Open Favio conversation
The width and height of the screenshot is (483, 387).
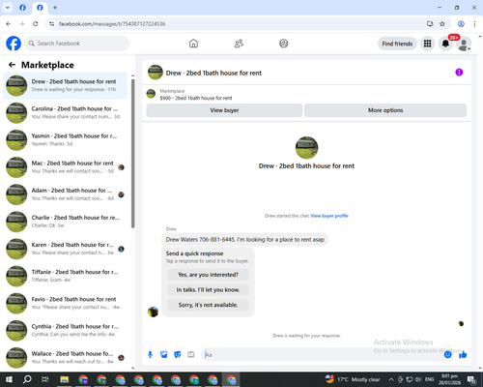pos(66,303)
